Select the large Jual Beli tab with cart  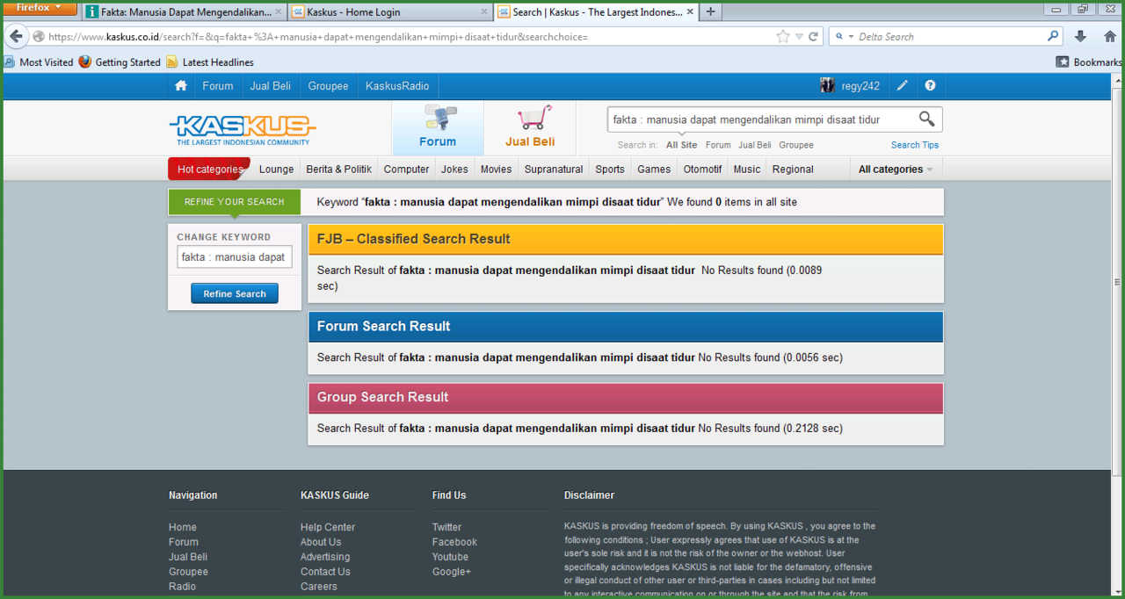pyautogui.click(x=530, y=128)
